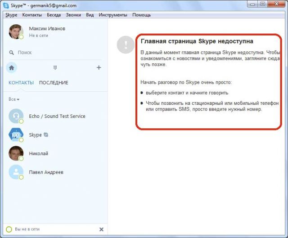Click the Поиск search field
The width and height of the screenshot is (288, 238).
click(x=55, y=53)
